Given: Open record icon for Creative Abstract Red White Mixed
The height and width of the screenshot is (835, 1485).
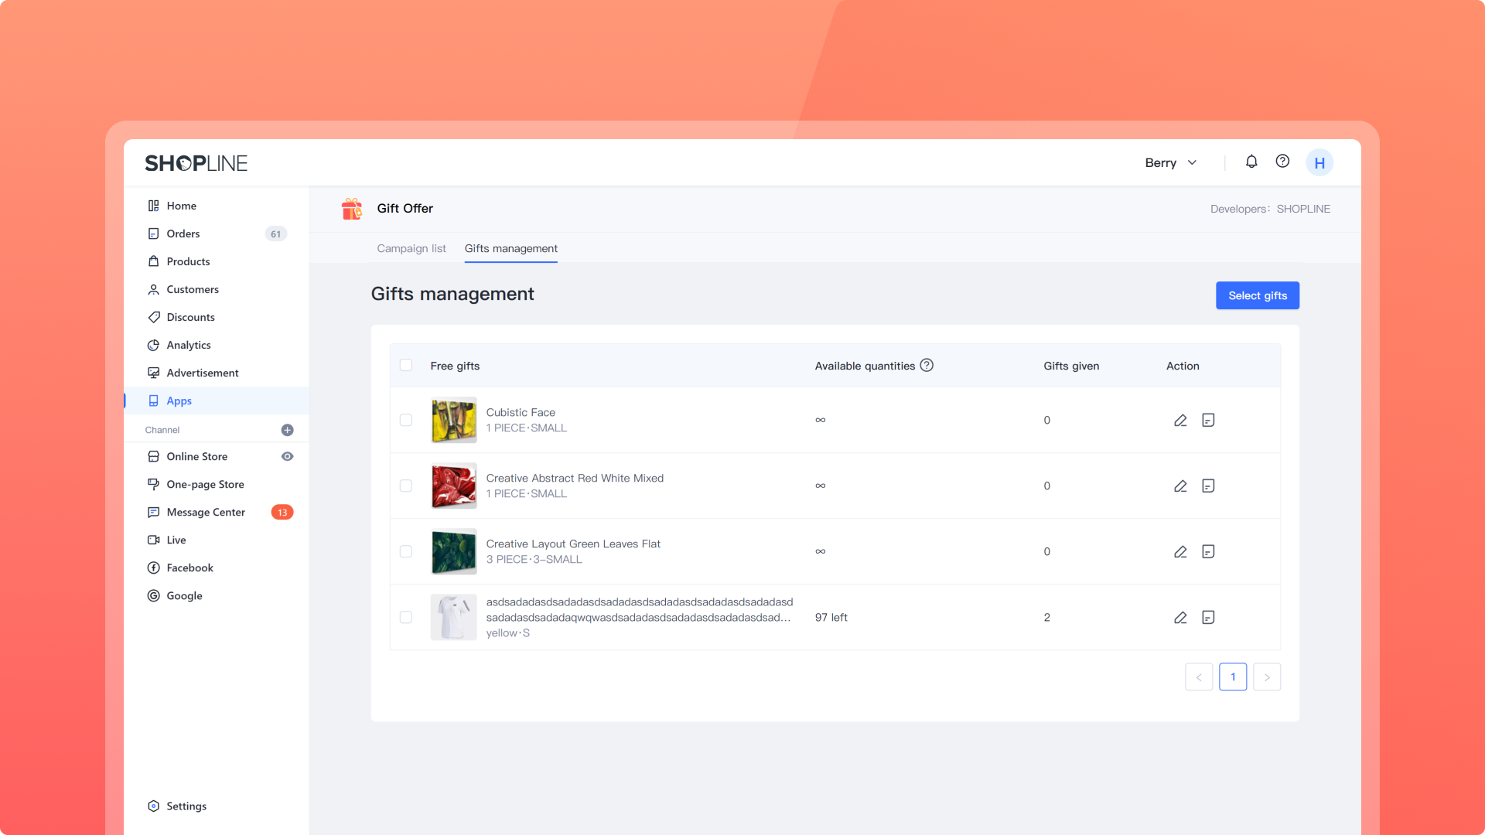Looking at the screenshot, I should pyautogui.click(x=1208, y=486).
